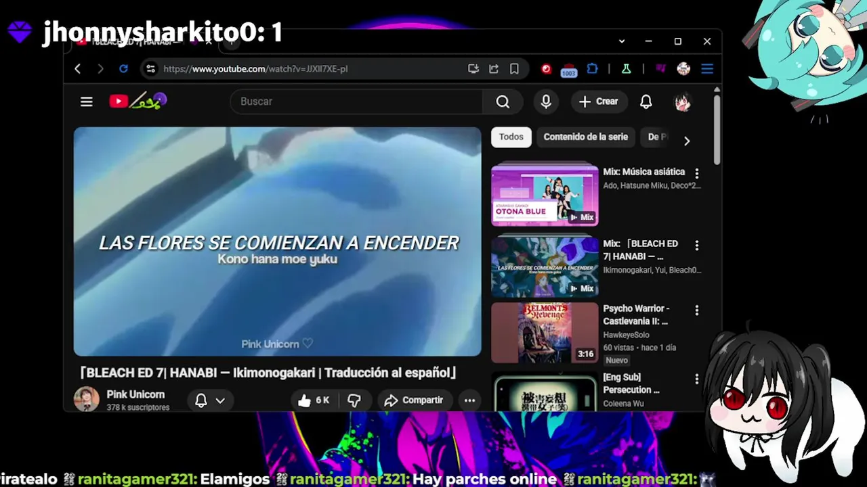Dislike the video with thumbs down
The image size is (867, 487).
[354, 400]
